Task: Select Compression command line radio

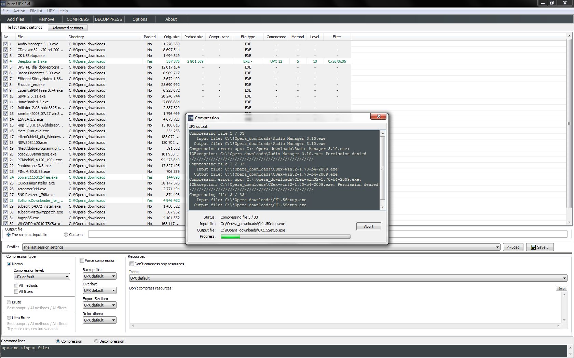Action: tap(58, 341)
